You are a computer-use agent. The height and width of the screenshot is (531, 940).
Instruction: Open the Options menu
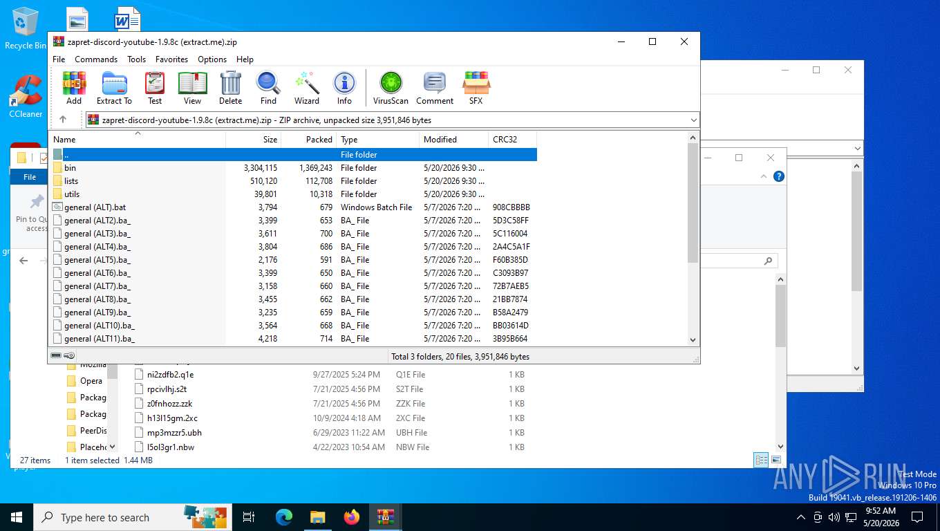pyautogui.click(x=212, y=59)
